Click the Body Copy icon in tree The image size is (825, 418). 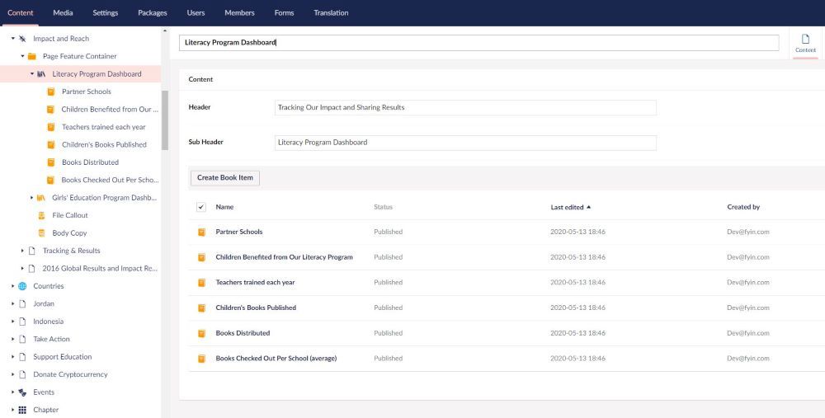point(41,233)
